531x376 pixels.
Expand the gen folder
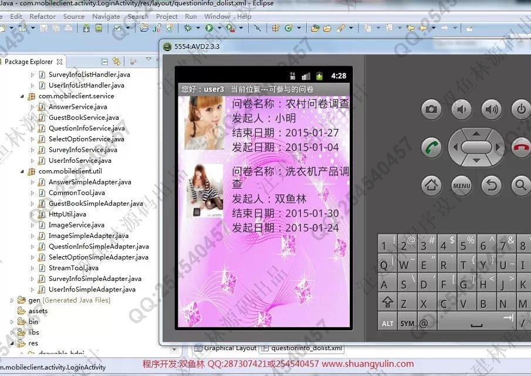tap(12, 300)
